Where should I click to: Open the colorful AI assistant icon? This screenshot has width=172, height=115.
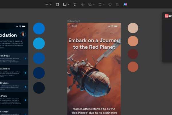[125, 4]
